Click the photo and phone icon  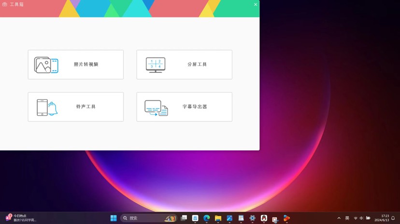(46, 65)
